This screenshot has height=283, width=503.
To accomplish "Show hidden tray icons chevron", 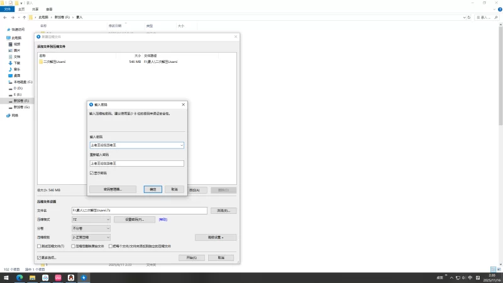I will click(451, 278).
